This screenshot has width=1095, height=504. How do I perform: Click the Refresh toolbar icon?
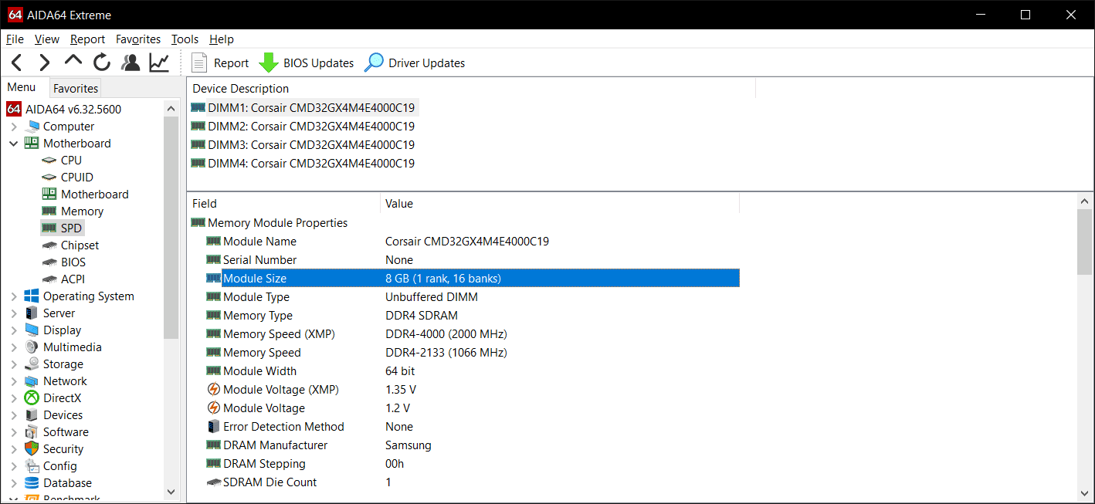(x=102, y=63)
